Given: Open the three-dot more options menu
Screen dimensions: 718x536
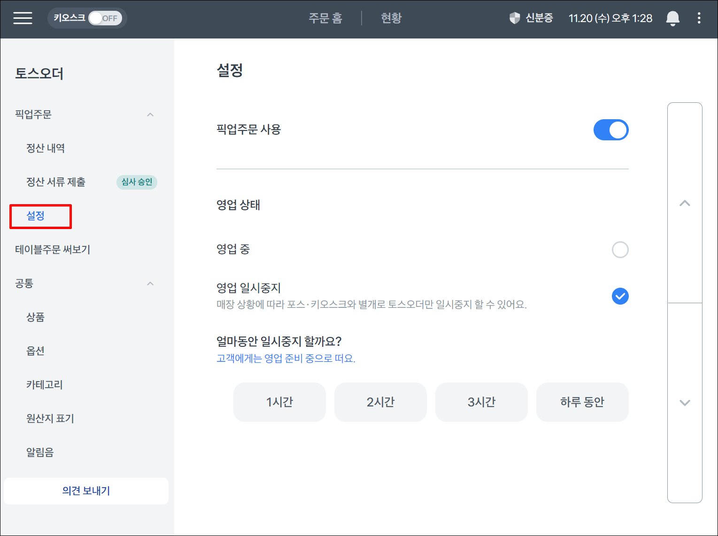Looking at the screenshot, I should coord(699,18).
